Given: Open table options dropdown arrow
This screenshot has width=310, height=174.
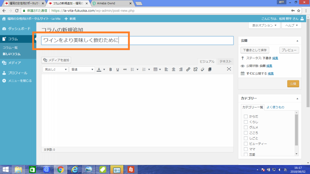Looking at the screenshot, I should click(x=160, y=69).
